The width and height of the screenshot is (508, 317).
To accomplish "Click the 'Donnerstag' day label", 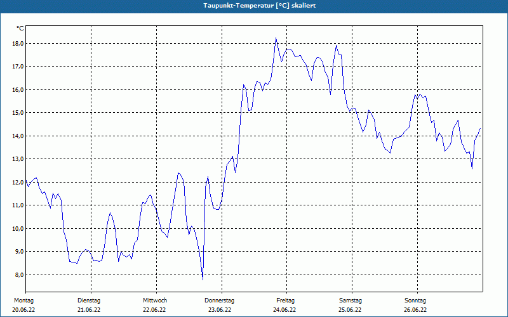I will point(219,301).
